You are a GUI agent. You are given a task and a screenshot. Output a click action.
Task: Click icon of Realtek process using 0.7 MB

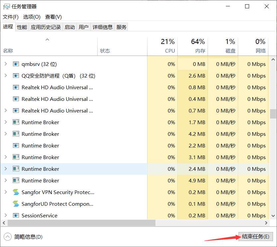(16, 111)
